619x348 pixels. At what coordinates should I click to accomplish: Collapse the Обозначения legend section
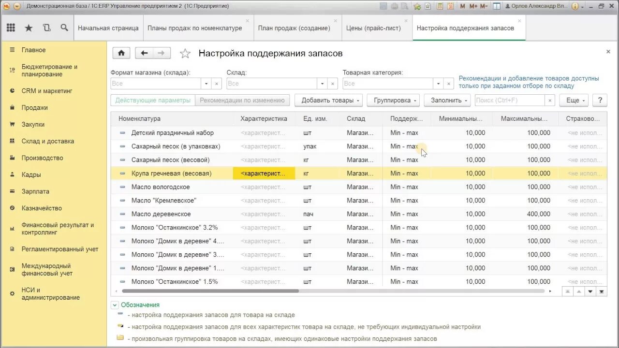point(115,305)
